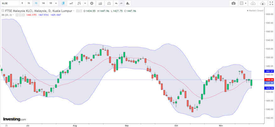Undo the last chart action
Image resolution: width=275 pixels, height=127 pixels.
point(116,3)
